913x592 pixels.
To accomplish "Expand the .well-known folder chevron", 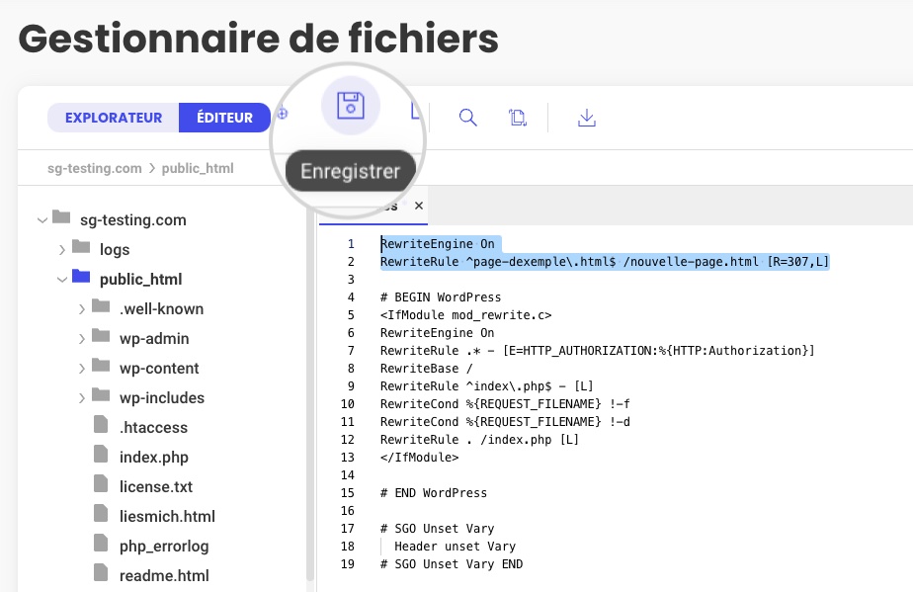I will [81, 309].
